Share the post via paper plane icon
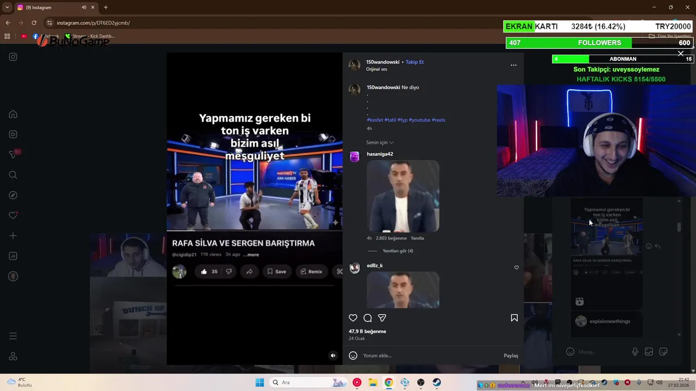This screenshot has width=696, height=391. click(x=382, y=318)
